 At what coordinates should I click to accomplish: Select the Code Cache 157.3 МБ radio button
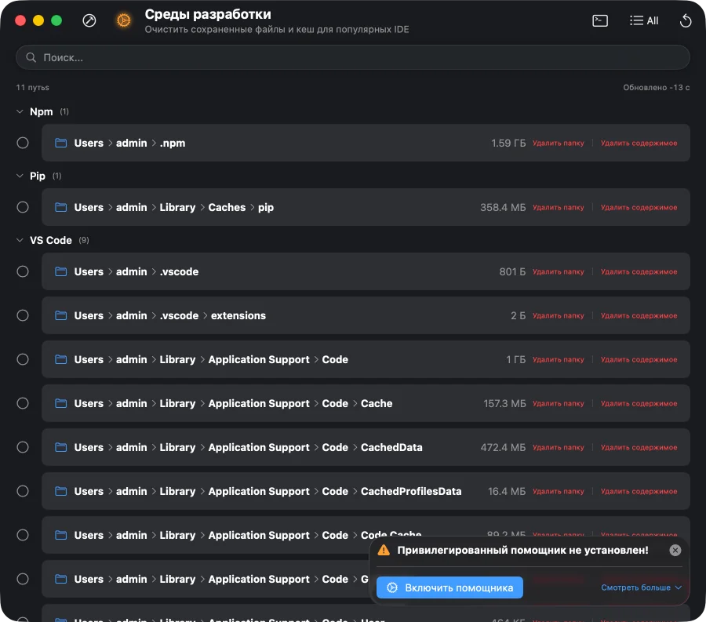pyautogui.click(x=23, y=403)
